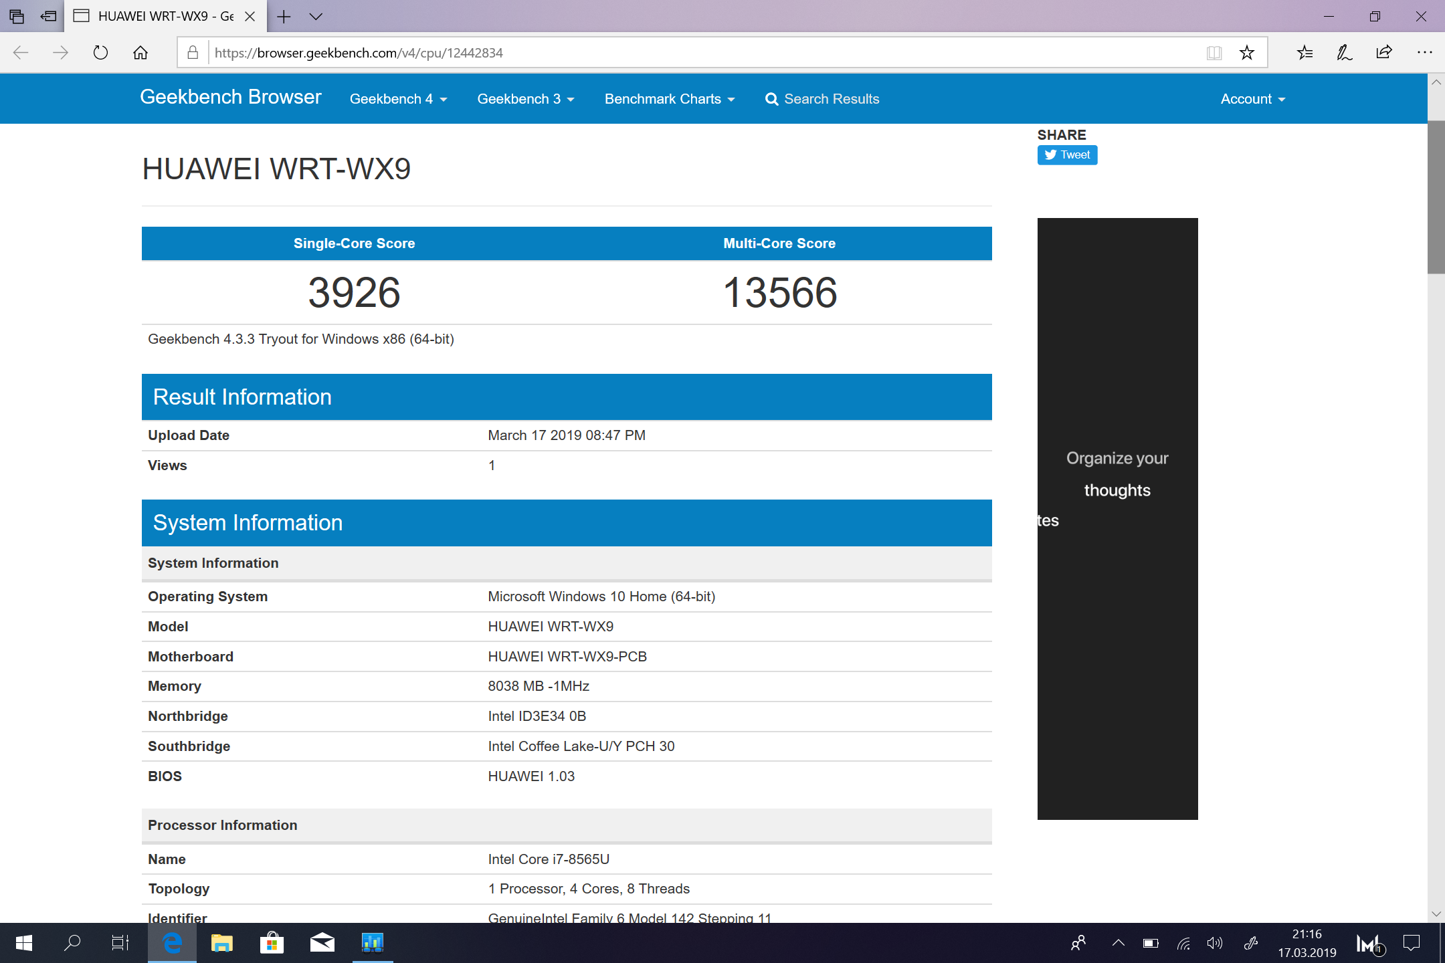Open the Windows Start menu
This screenshot has width=1445, height=963.
pos(23,943)
